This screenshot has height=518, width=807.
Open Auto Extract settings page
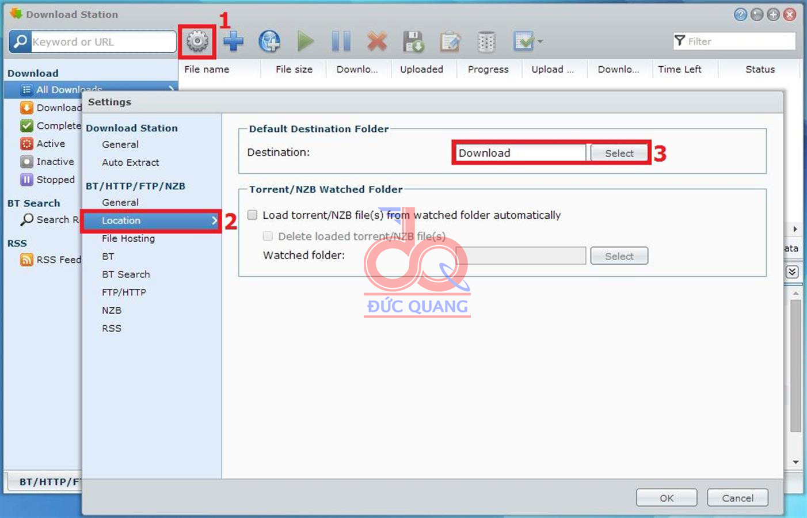tap(131, 162)
